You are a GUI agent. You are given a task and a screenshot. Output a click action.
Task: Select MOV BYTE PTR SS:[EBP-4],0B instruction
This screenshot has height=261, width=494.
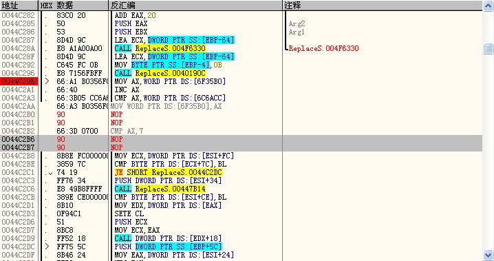pos(169,65)
